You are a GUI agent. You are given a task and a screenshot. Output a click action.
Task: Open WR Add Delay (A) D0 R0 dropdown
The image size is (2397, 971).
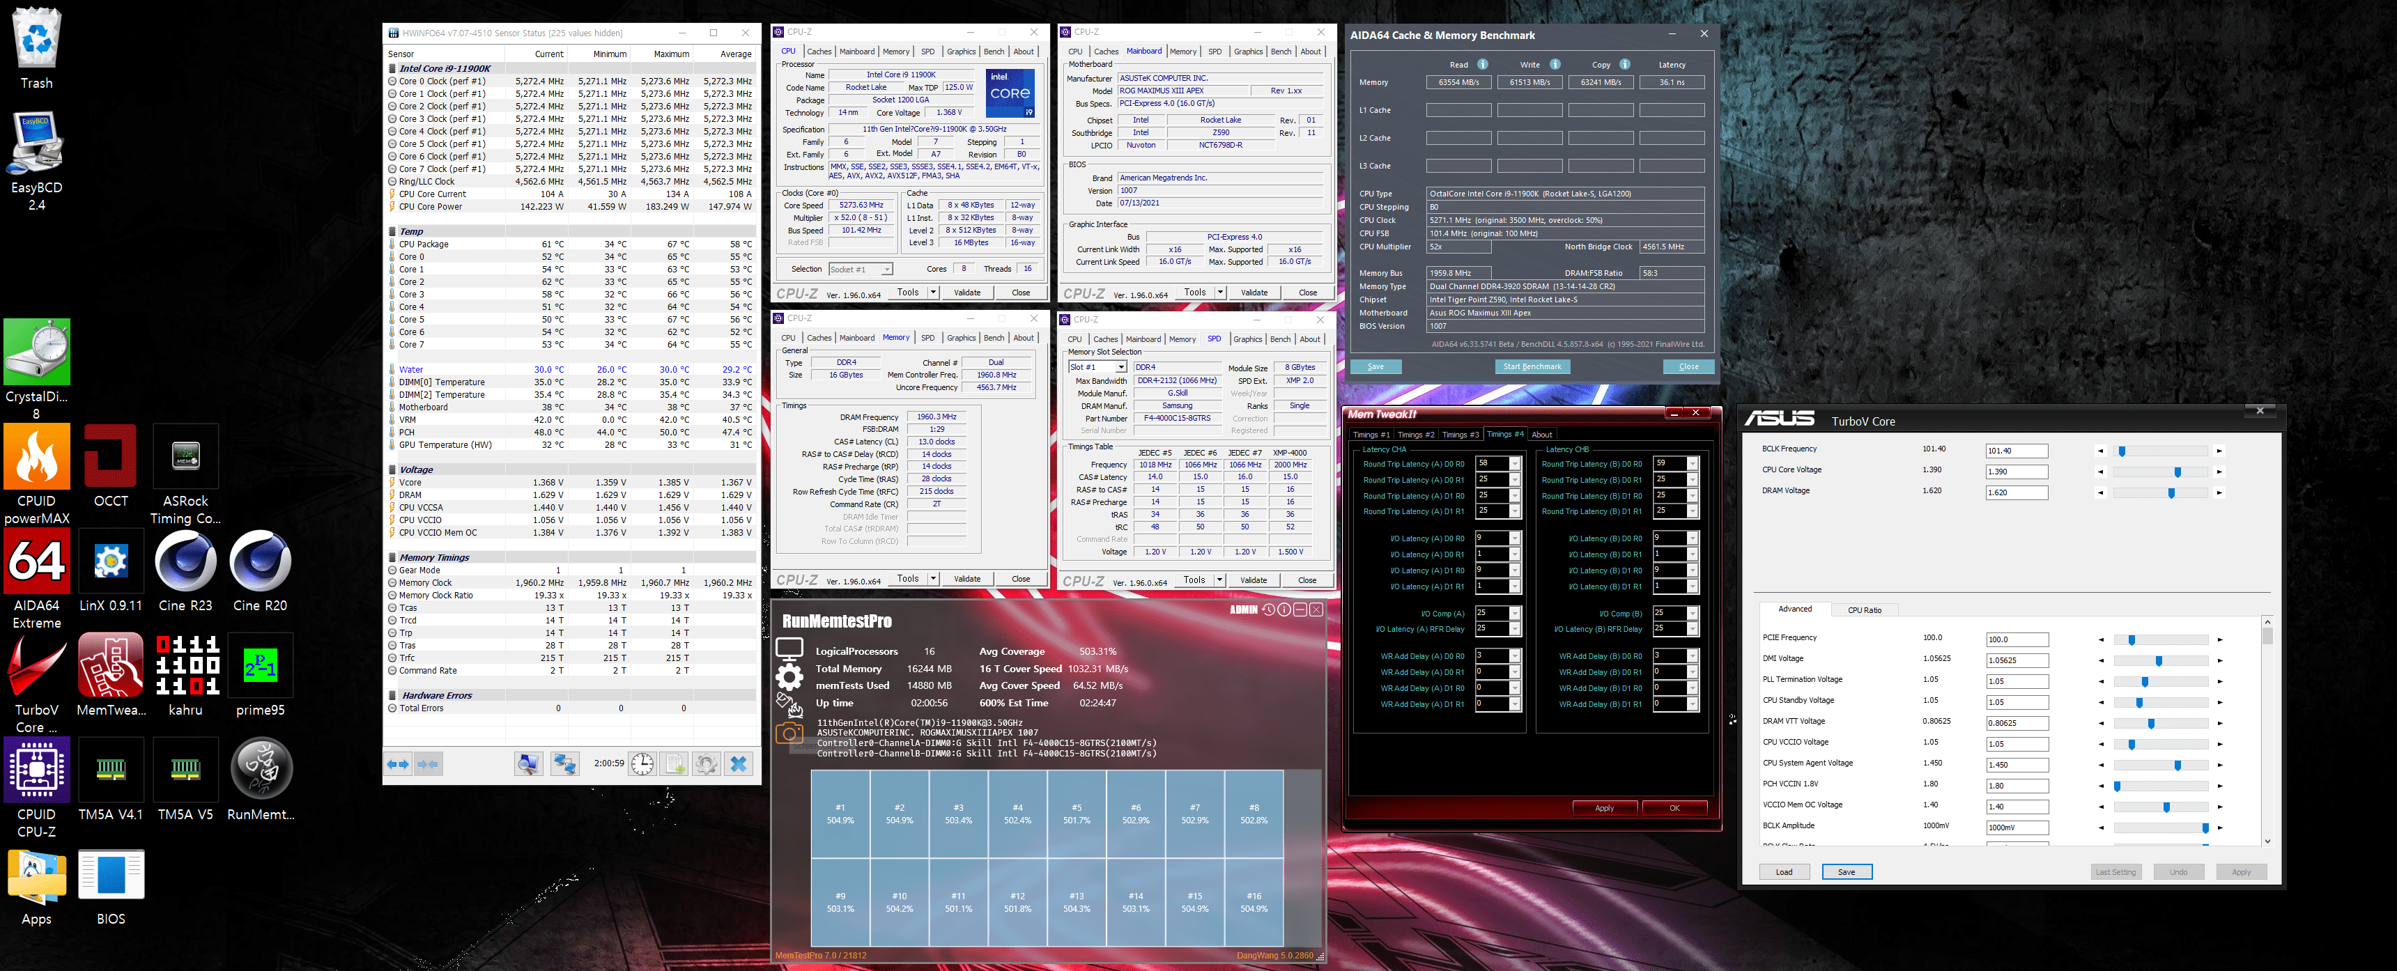point(1515,657)
